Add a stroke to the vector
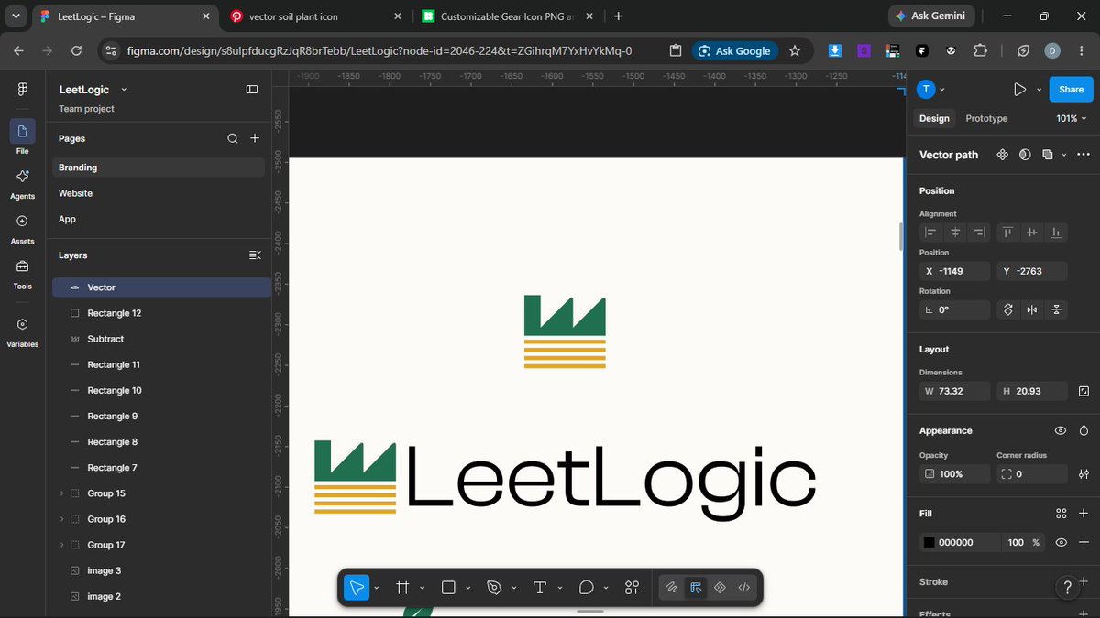The width and height of the screenshot is (1100, 618). pos(1084,581)
